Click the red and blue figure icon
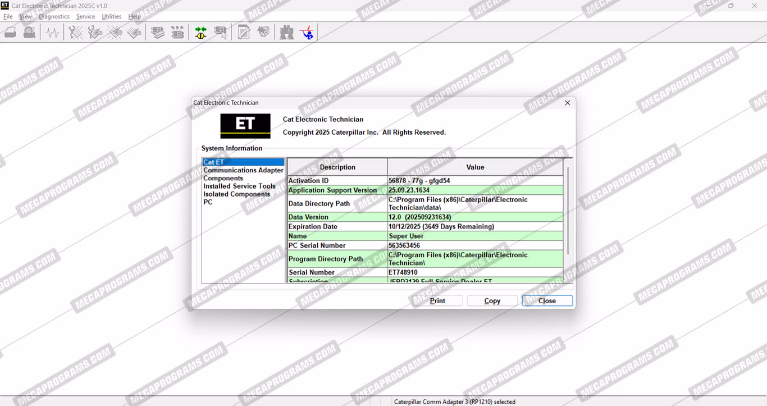The height and width of the screenshot is (406, 767). tap(307, 33)
